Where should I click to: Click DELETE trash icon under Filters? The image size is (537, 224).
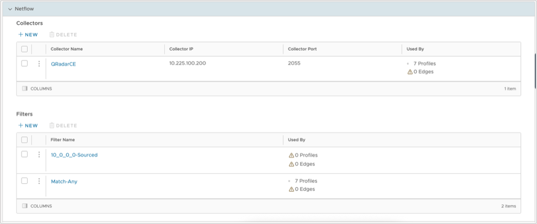(52, 125)
